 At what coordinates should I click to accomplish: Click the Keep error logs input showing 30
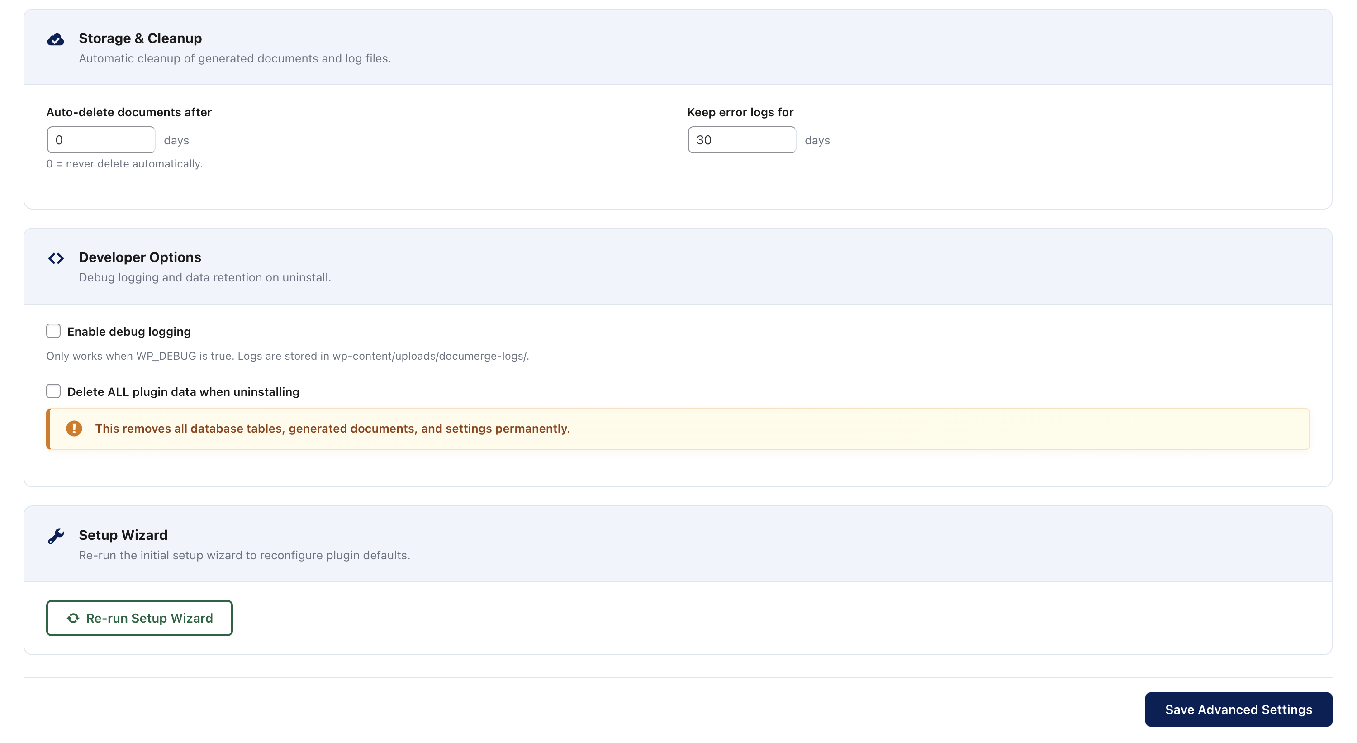pos(742,140)
